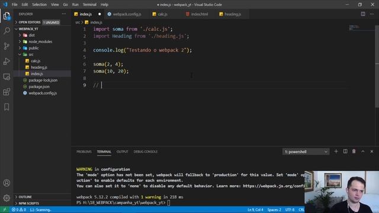The height and width of the screenshot is (213, 379).
Task: Open webpack.config.js in the file tree
Action: click(42, 93)
